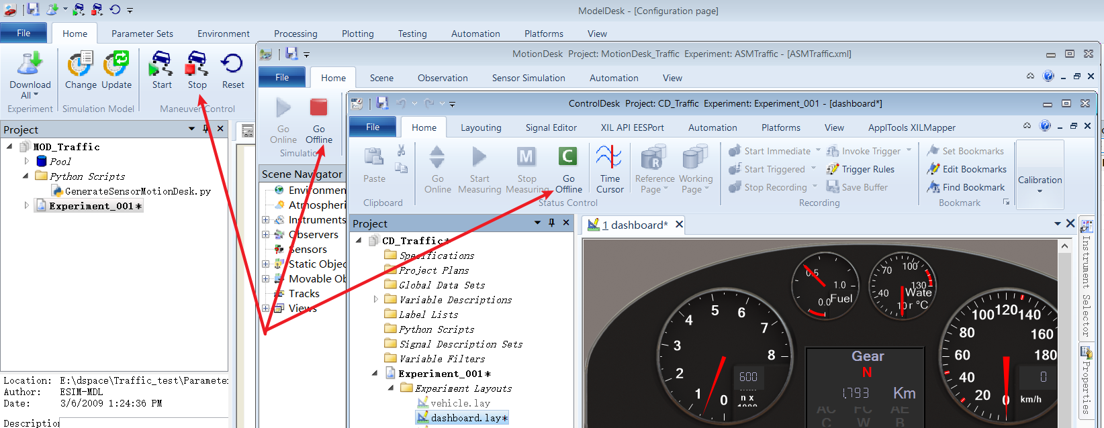Click the Save icon in MotionDesk title bar
The height and width of the screenshot is (428, 1104).
pos(291,54)
